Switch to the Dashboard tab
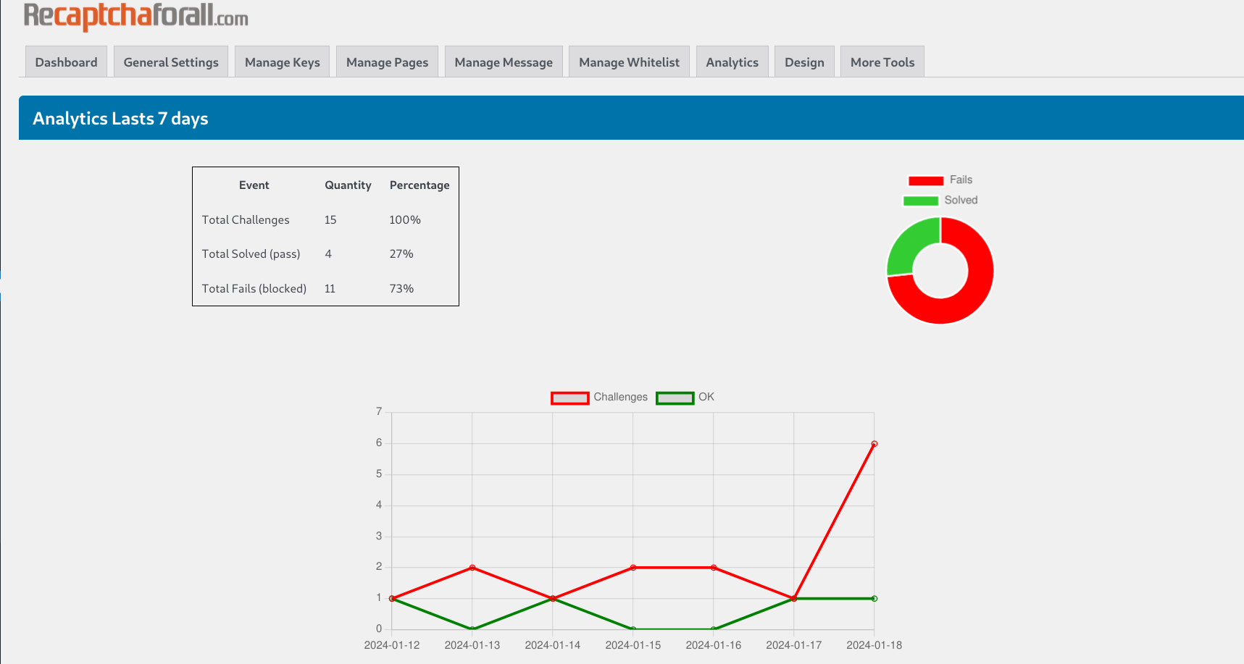The height and width of the screenshot is (664, 1244). tap(66, 62)
